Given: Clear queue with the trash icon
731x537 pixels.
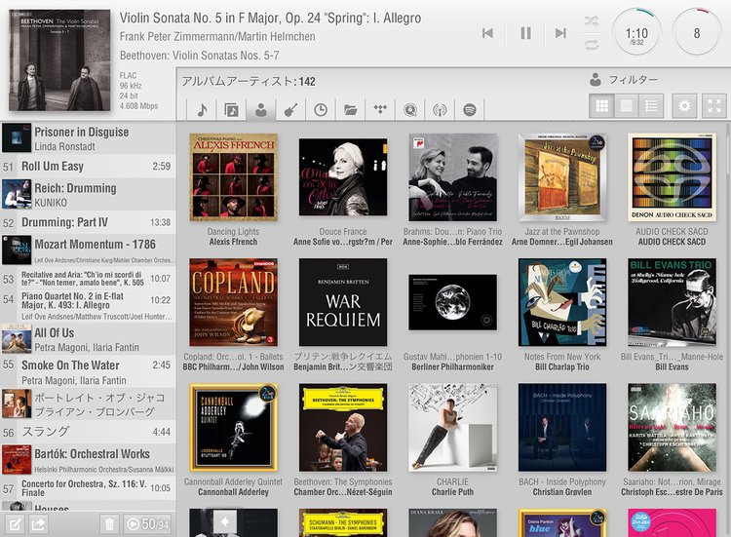Looking at the screenshot, I should 110,524.
